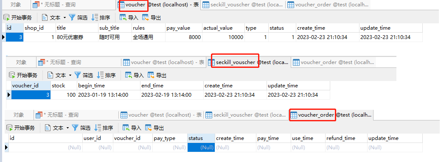Open 文本 dropdown arrow above voucher_order data
This screenshot has width=441, height=162.
(x=67, y=128)
